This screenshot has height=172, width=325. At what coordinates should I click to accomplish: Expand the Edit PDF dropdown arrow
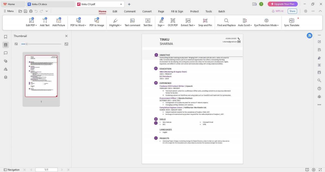pyautogui.click(x=36, y=25)
